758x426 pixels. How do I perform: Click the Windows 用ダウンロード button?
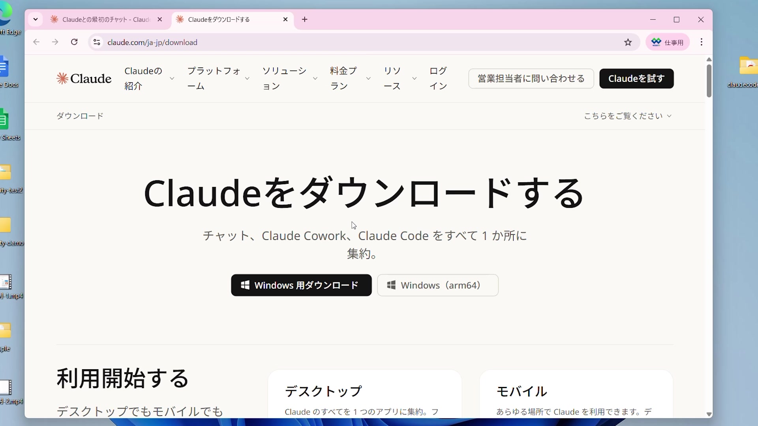301,285
